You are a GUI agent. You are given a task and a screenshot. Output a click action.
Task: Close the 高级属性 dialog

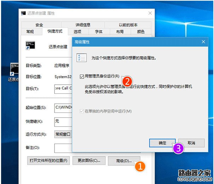point(203,42)
